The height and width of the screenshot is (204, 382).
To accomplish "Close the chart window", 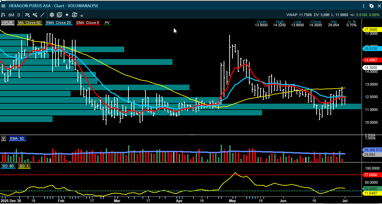I will [x=379, y=6].
